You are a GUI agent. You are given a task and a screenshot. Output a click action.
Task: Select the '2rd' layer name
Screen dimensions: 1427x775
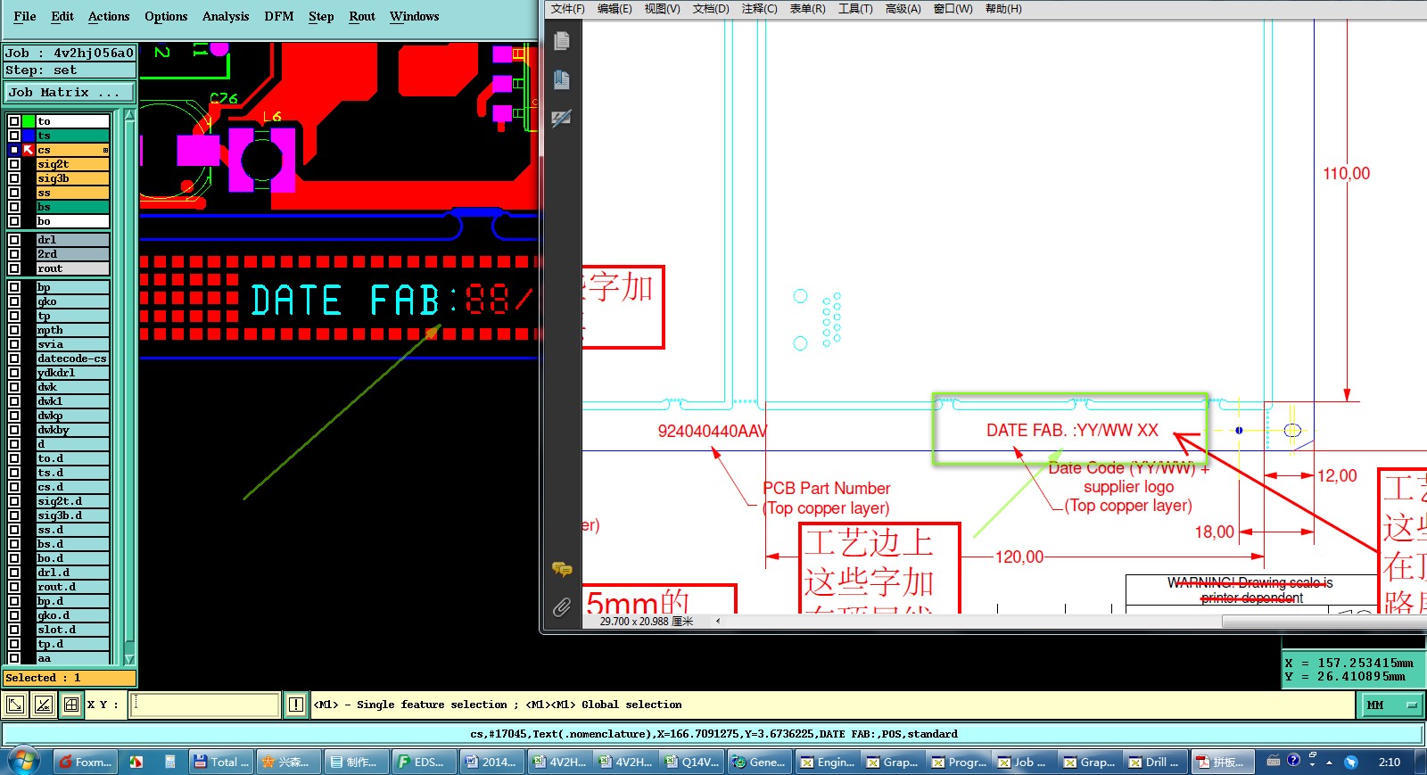(x=72, y=254)
